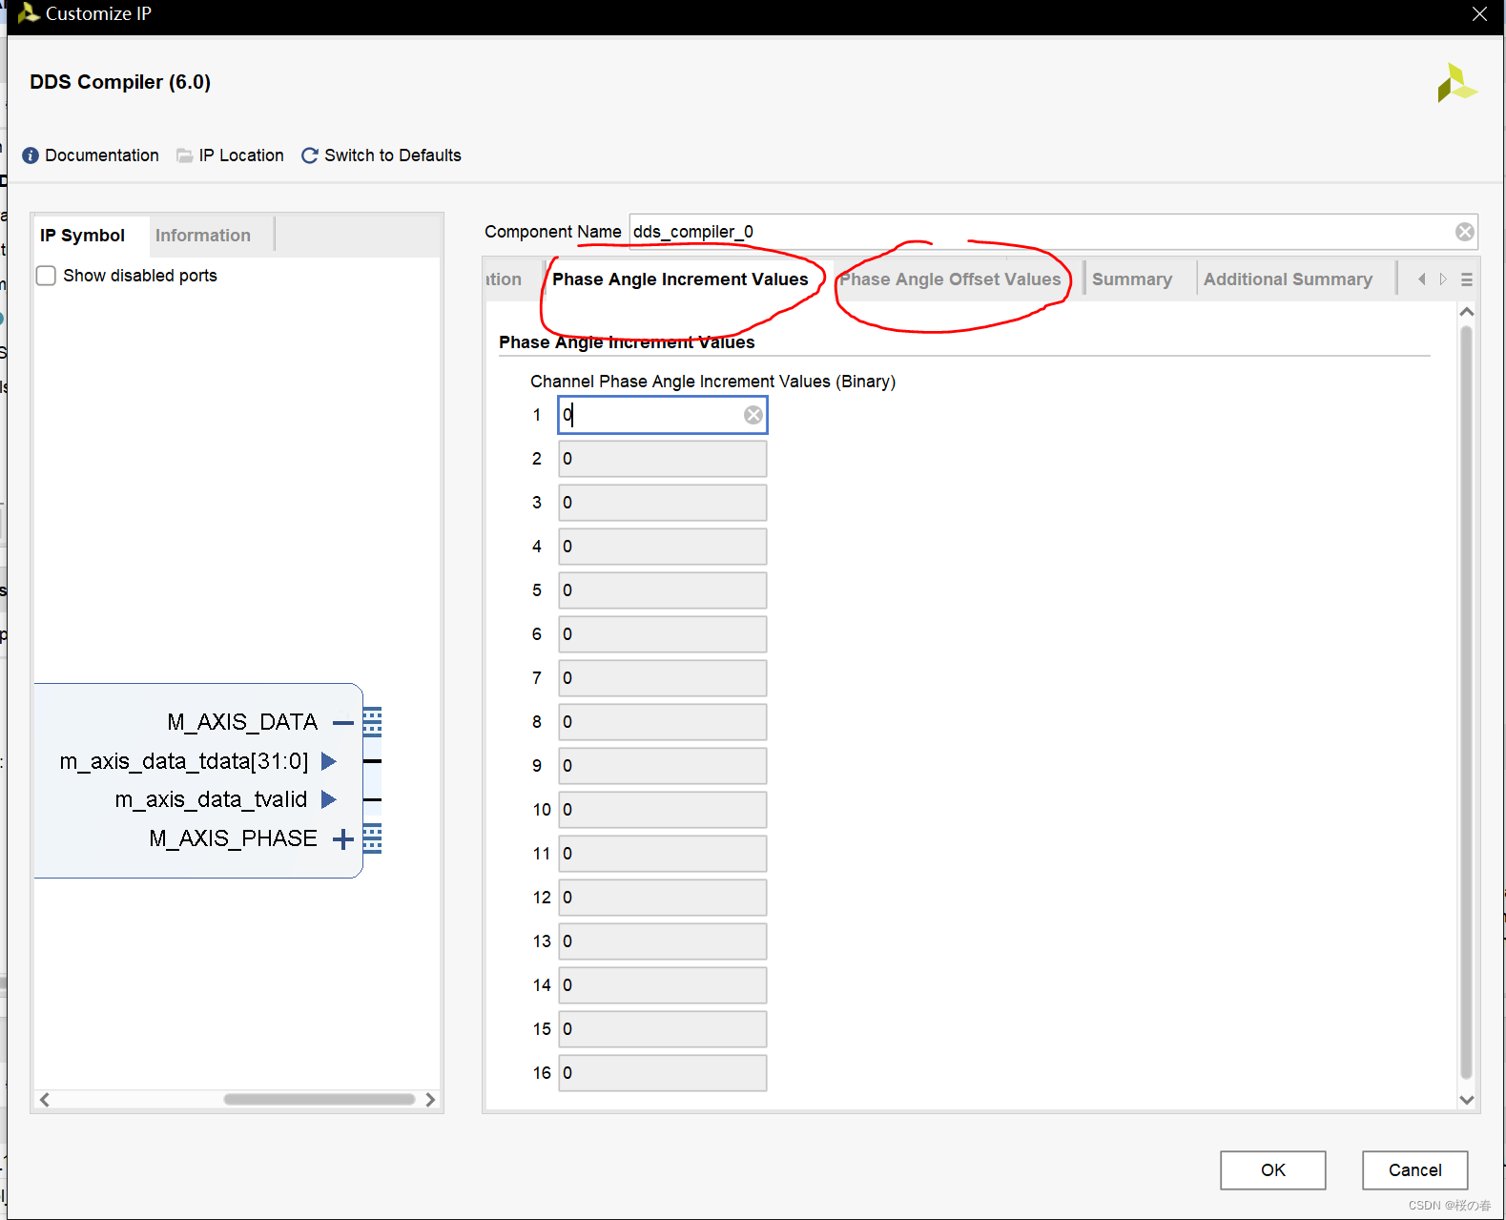
Task: Click the Switch to Defaults refresh icon
Action: [x=310, y=155]
